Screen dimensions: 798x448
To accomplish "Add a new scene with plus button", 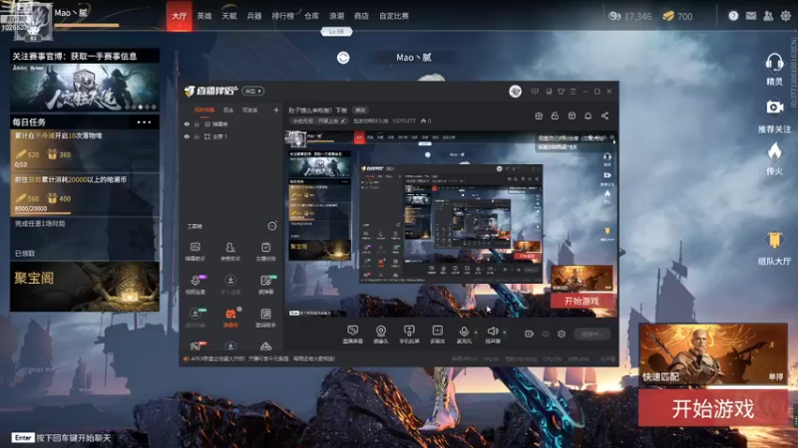I will 276,111.
